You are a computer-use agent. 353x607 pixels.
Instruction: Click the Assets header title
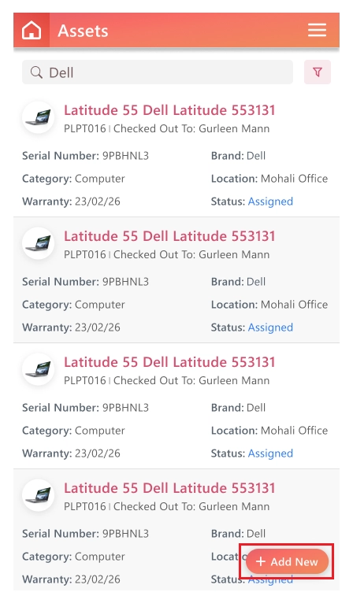(x=83, y=31)
